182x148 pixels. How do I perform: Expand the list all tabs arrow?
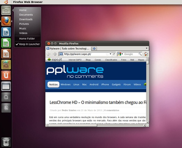coord(147,48)
